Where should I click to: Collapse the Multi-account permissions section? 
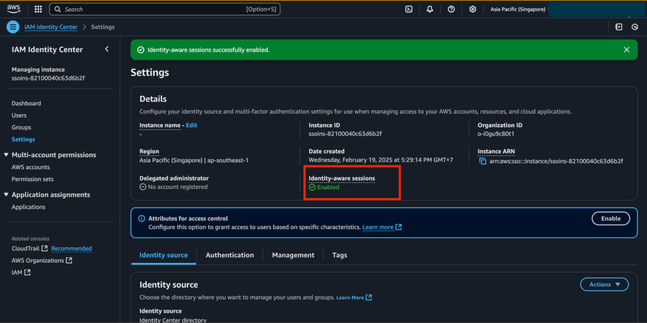tap(6, 155)
